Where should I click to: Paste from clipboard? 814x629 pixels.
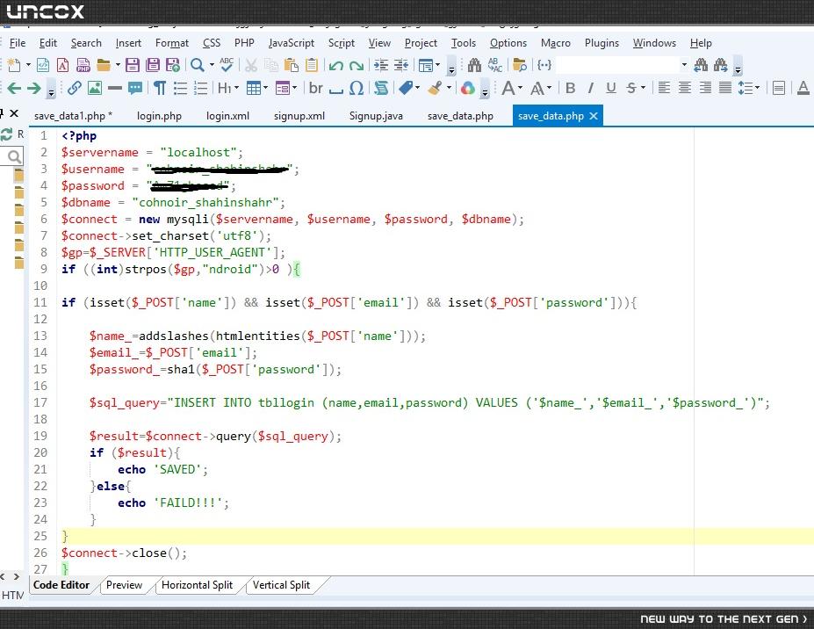click(292, 65)
